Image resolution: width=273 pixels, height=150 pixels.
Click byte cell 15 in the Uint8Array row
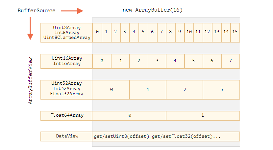tap(235, 32)
